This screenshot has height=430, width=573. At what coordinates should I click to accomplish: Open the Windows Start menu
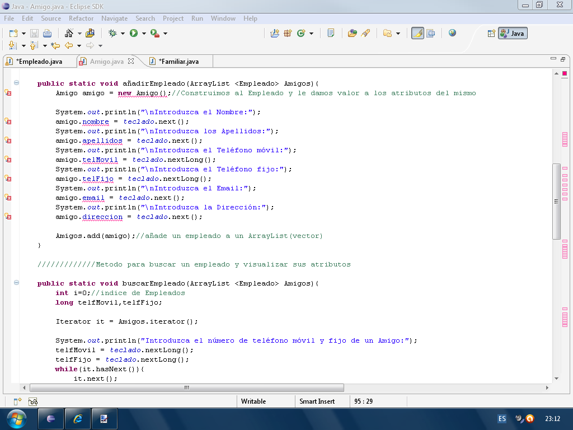[16, 419]
